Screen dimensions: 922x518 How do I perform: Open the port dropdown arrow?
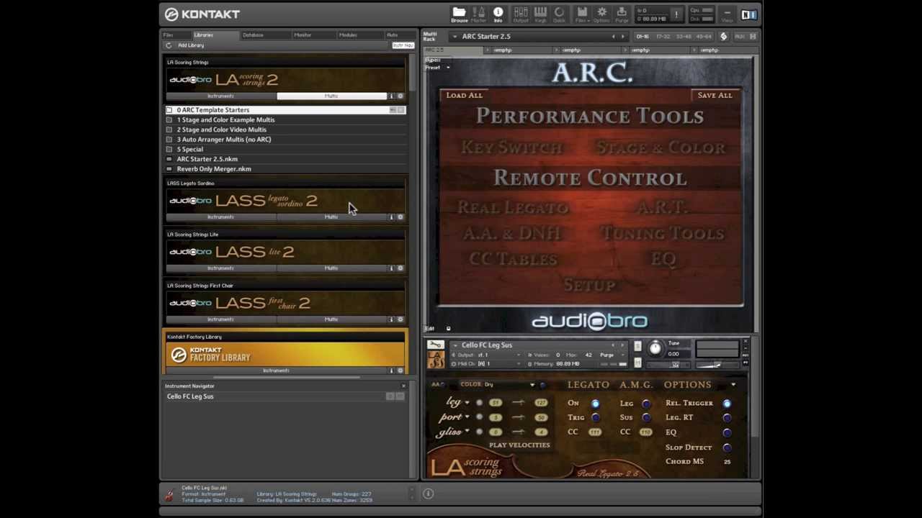[x=467, y=417]
